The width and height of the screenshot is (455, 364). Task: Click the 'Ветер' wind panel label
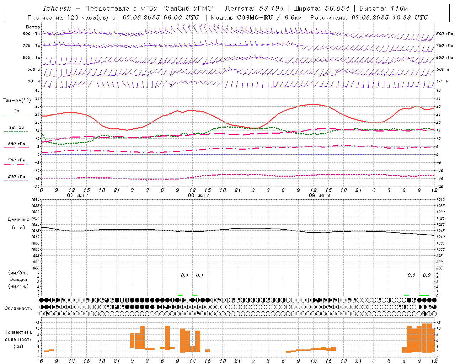(33, 27)
